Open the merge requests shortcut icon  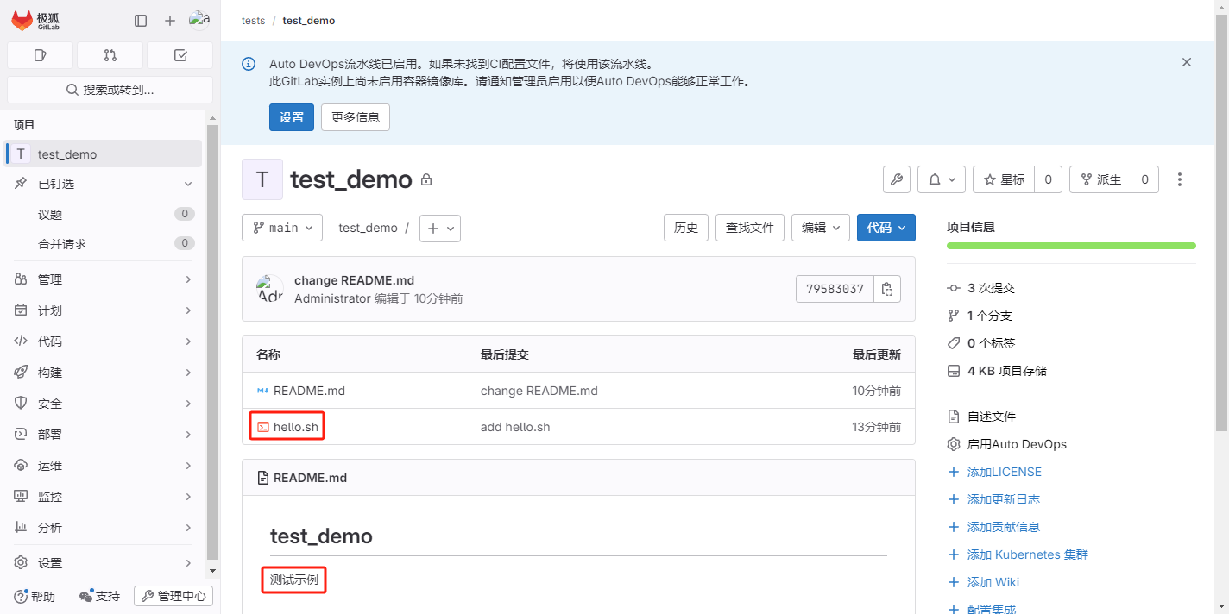[x=110, y=55]
